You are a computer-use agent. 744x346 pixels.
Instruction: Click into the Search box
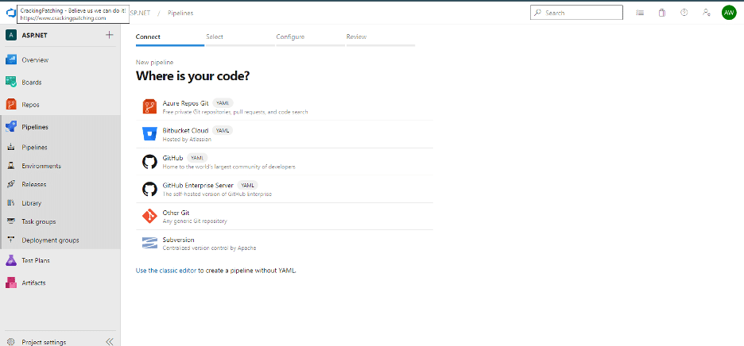pyautogui.click(x=576, y=13)
